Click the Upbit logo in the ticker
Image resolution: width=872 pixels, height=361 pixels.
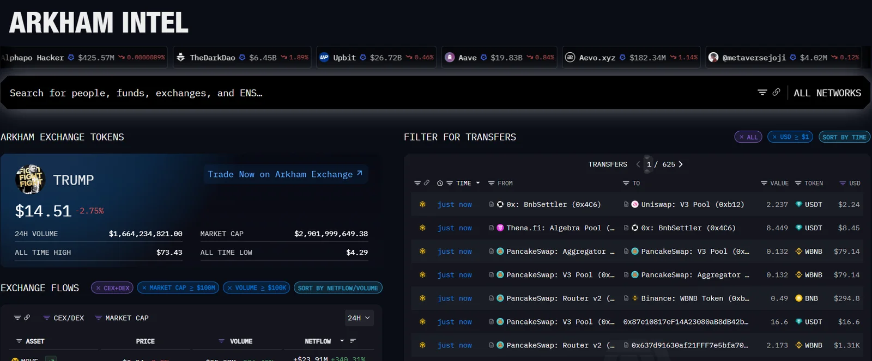pos(324,57)
